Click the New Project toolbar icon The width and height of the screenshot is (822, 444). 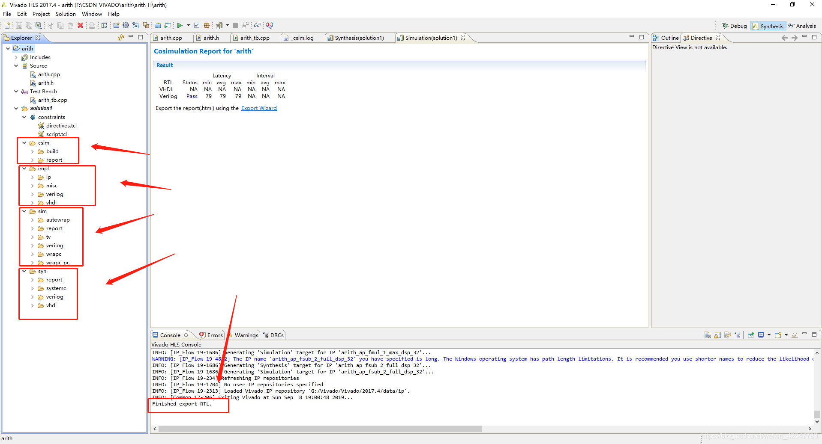(x=116, y=25)
